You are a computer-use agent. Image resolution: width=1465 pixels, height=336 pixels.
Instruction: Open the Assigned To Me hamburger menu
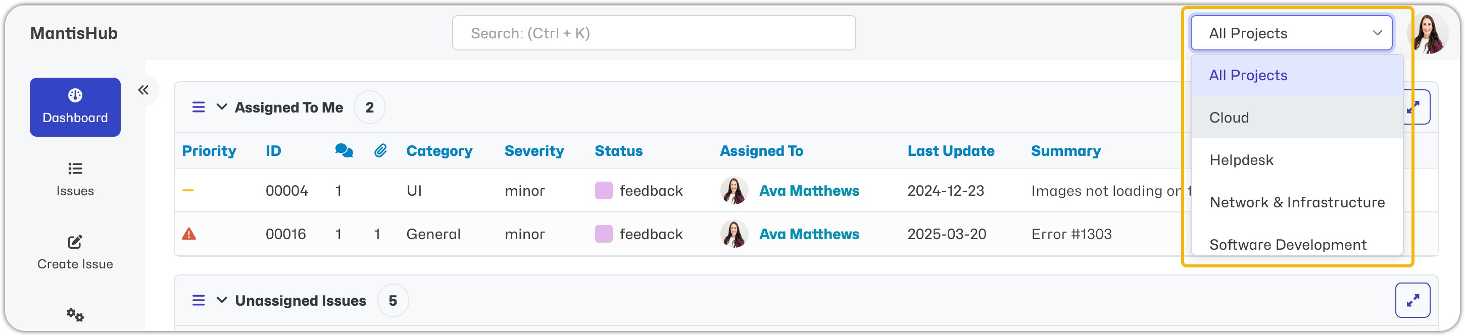[x=199, y=107]
